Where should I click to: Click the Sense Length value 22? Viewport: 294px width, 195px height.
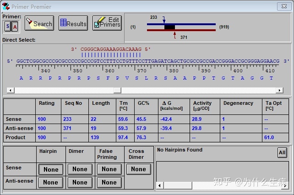[x=93, y=119]
